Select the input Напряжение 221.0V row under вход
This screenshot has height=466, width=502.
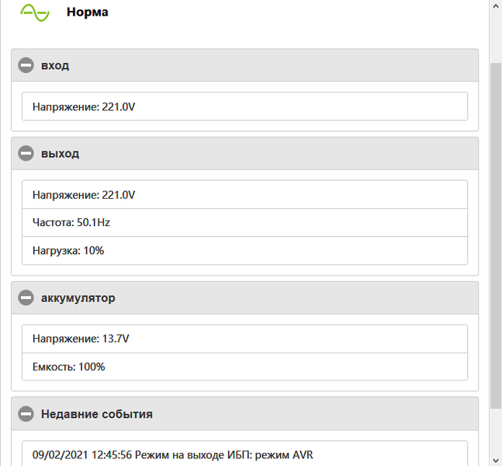(x=244, y=106)
